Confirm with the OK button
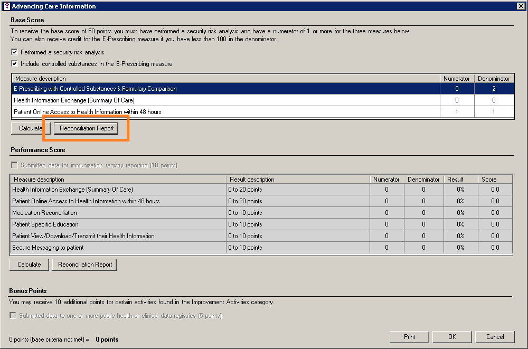528x349 pixels. tap(452, 337)
